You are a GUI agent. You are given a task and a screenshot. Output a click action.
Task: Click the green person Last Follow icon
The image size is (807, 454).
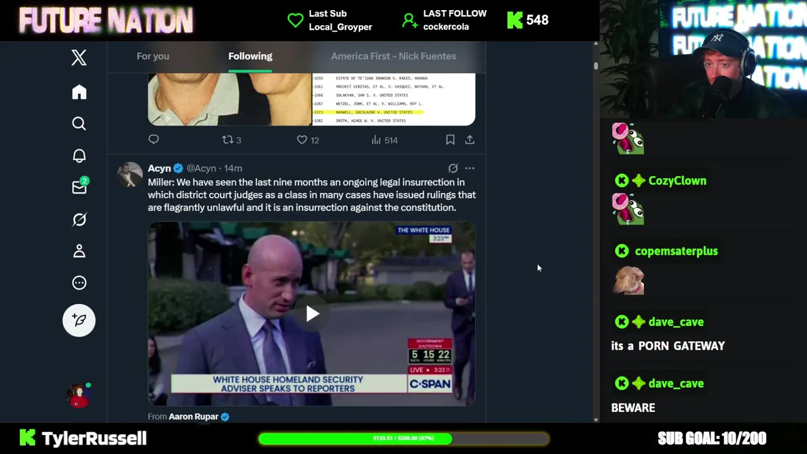pyautogui.click(x=410, y=21)
